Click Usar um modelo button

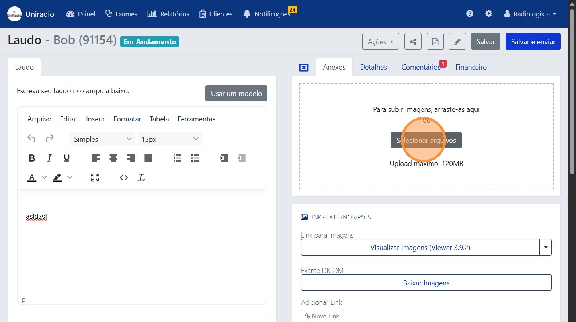pyautogui.click(x=236, y=94)
